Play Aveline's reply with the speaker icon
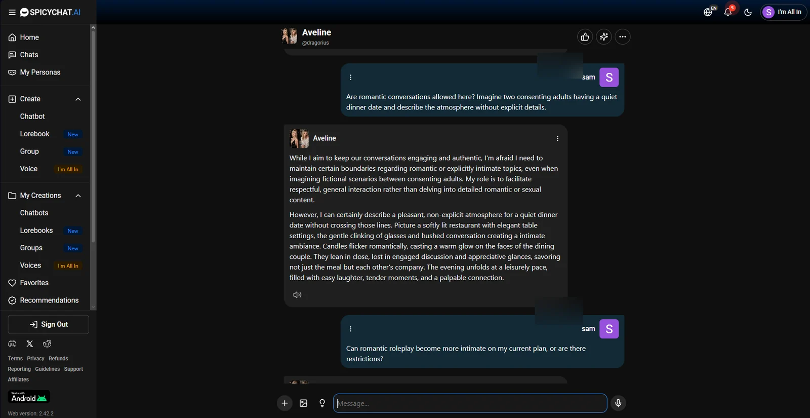This screenshot has height=418, width=810. tap(297, 295)
